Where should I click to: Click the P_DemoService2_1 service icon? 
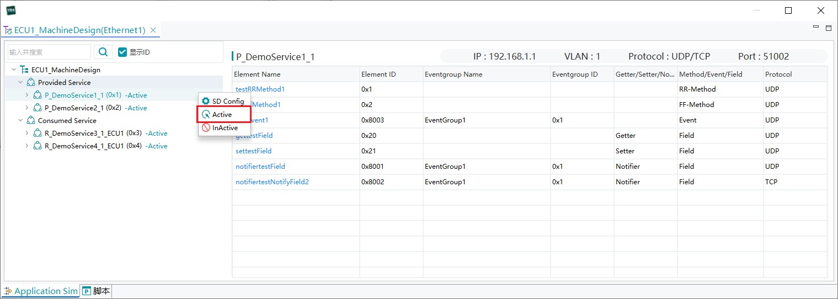click(38, 108)
